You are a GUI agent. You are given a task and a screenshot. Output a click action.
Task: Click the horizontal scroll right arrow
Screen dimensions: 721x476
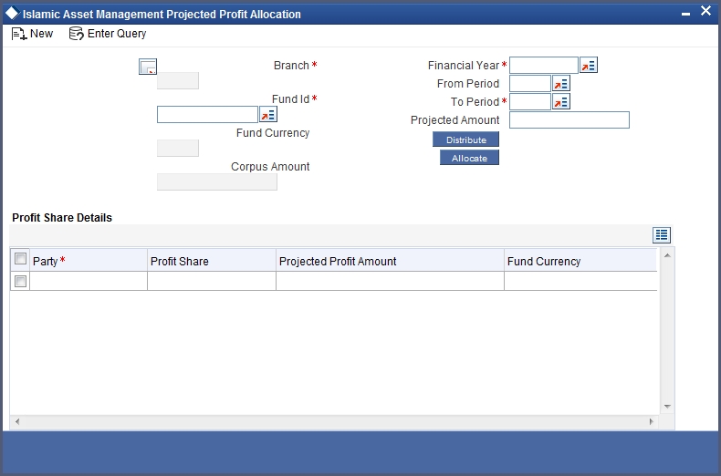651,421
